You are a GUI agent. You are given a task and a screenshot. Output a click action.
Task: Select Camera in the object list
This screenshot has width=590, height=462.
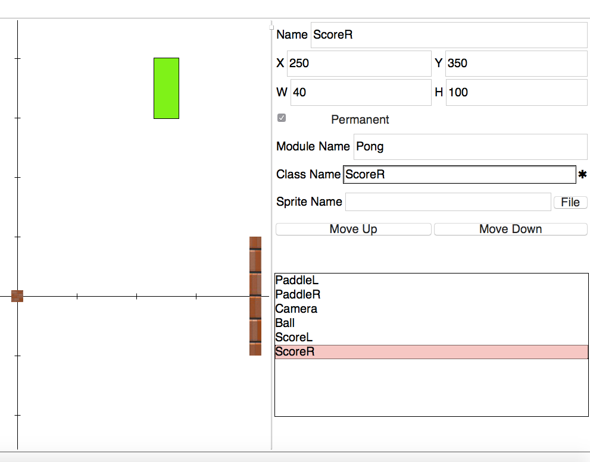click(x=296, y=309)
